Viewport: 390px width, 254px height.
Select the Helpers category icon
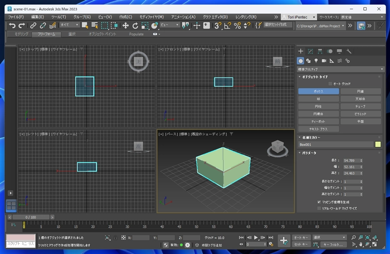[331, 61]
